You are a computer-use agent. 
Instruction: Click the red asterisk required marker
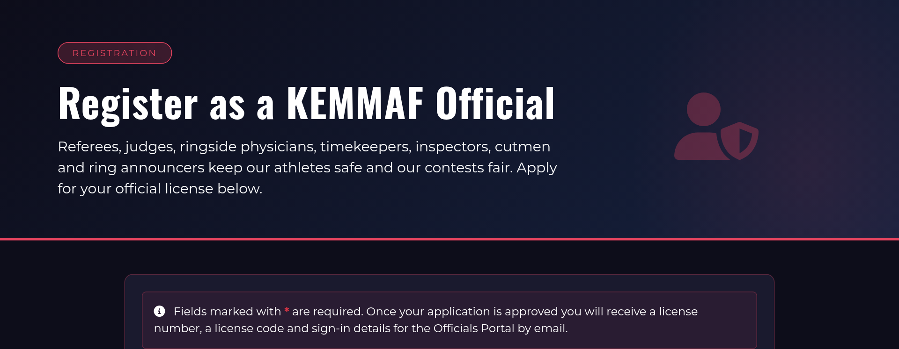(x=287, y=310)
